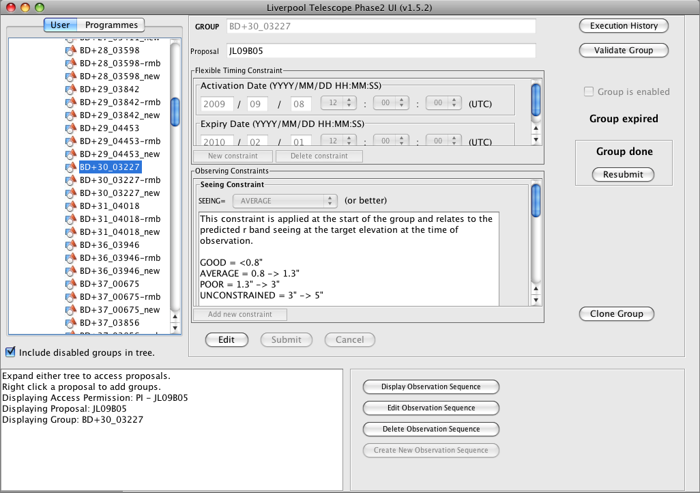Click the icon beside BD+31_04018
Viewport: 700px width, 493px height.
pos(70,206)
